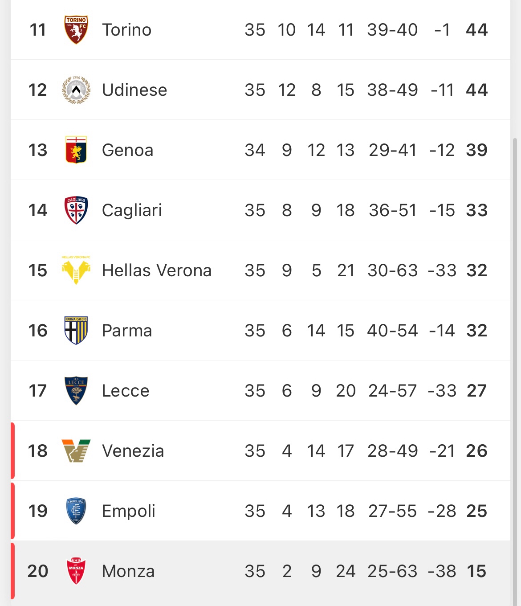Select Empoli's -28 goal difference

pyautogui.click(x=442, y=511)
